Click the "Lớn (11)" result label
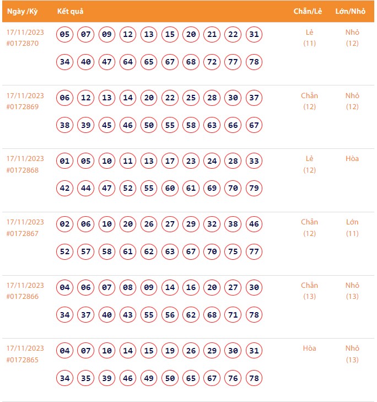The height and width of the screenshot is (402, 377). coord(352,228)
